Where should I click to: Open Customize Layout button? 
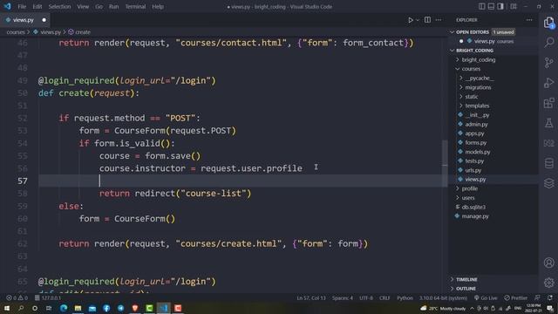[x=514, y=6]
